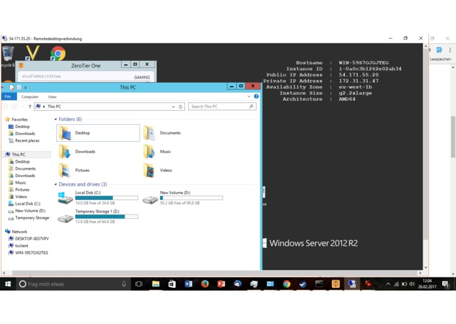
Task: Launch Chrome from the remote desktop shortcut
Action: coord(58,54)
